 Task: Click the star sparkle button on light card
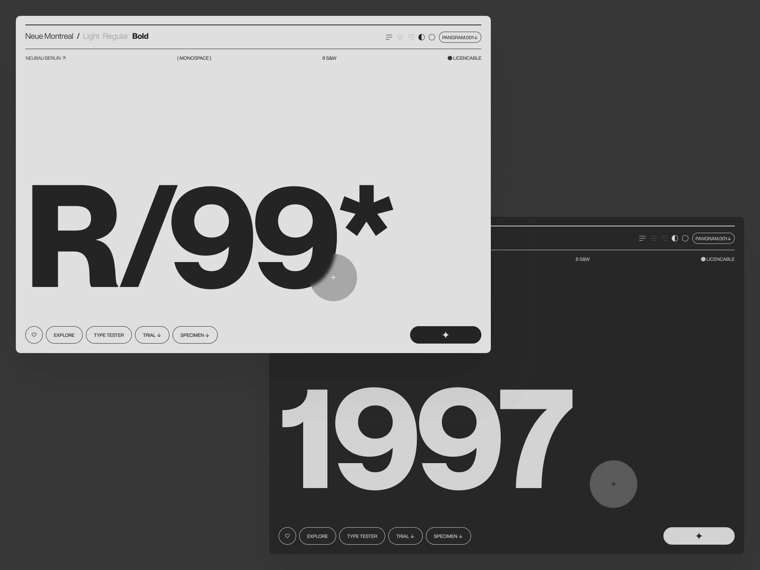446,335
